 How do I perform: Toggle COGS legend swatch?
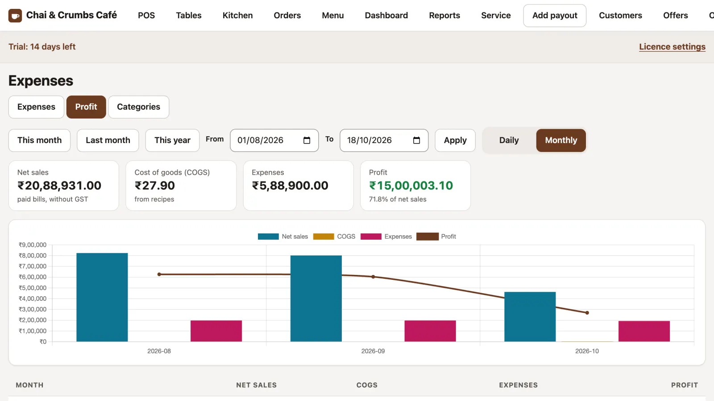324,237
